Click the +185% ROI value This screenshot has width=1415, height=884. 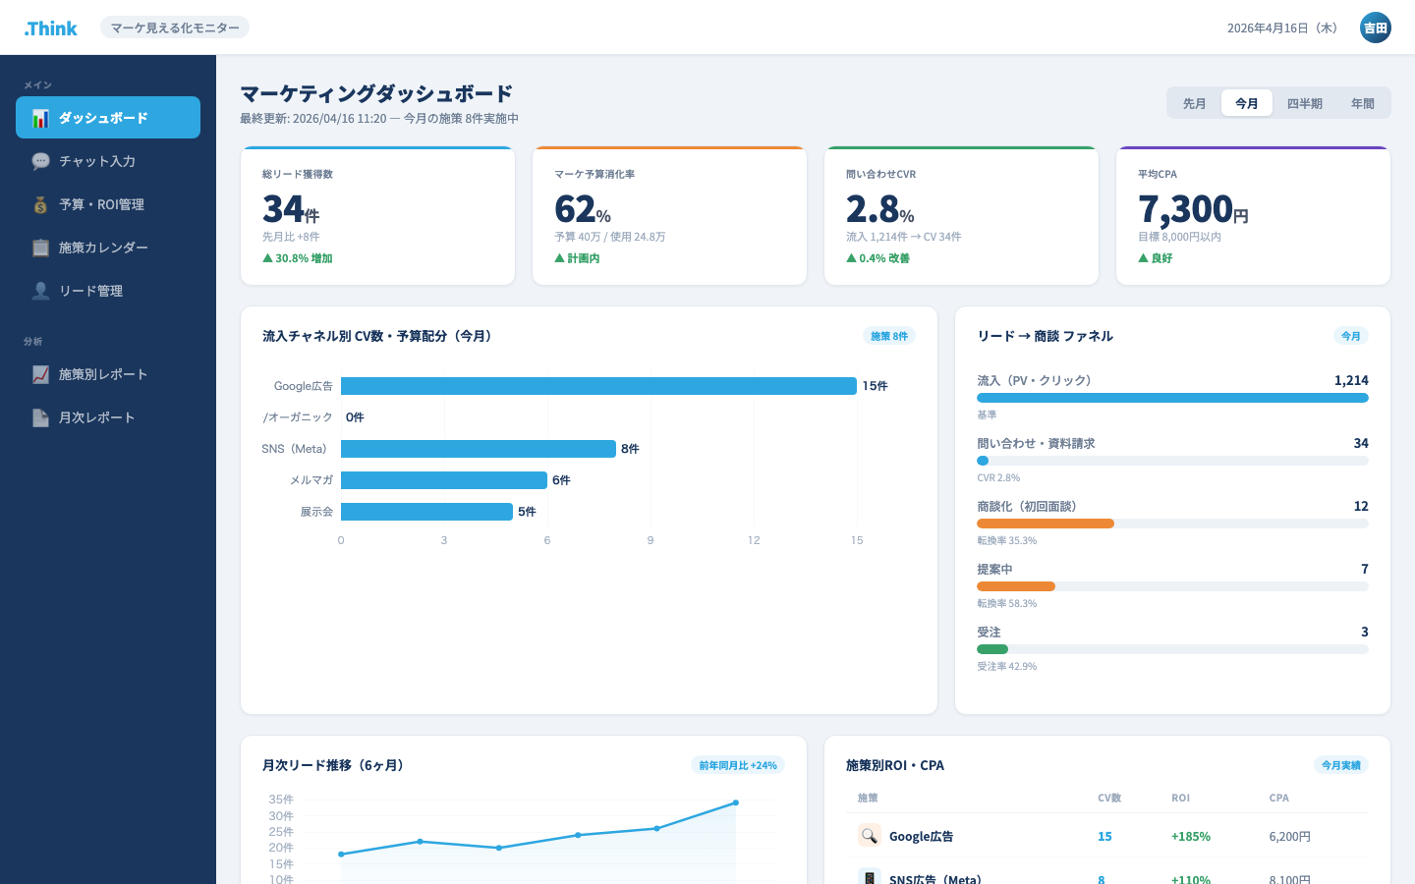click(1191, 836)
